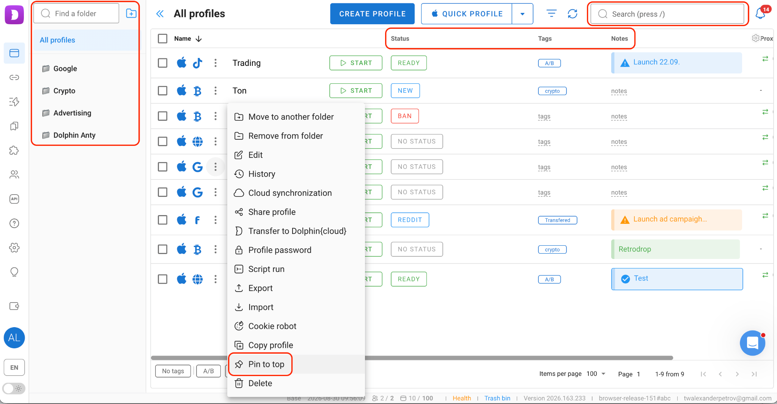Open the EN language selector

(x=14, y=367)
